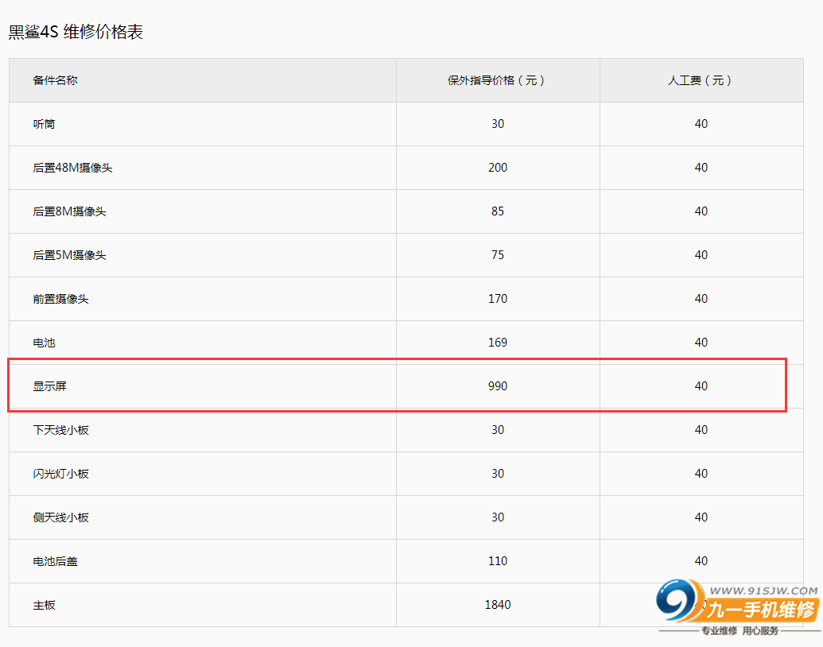Click the labor fee "40" for 下天线小板
Screen dimensions: 823x647
click(x=701, y=430)
